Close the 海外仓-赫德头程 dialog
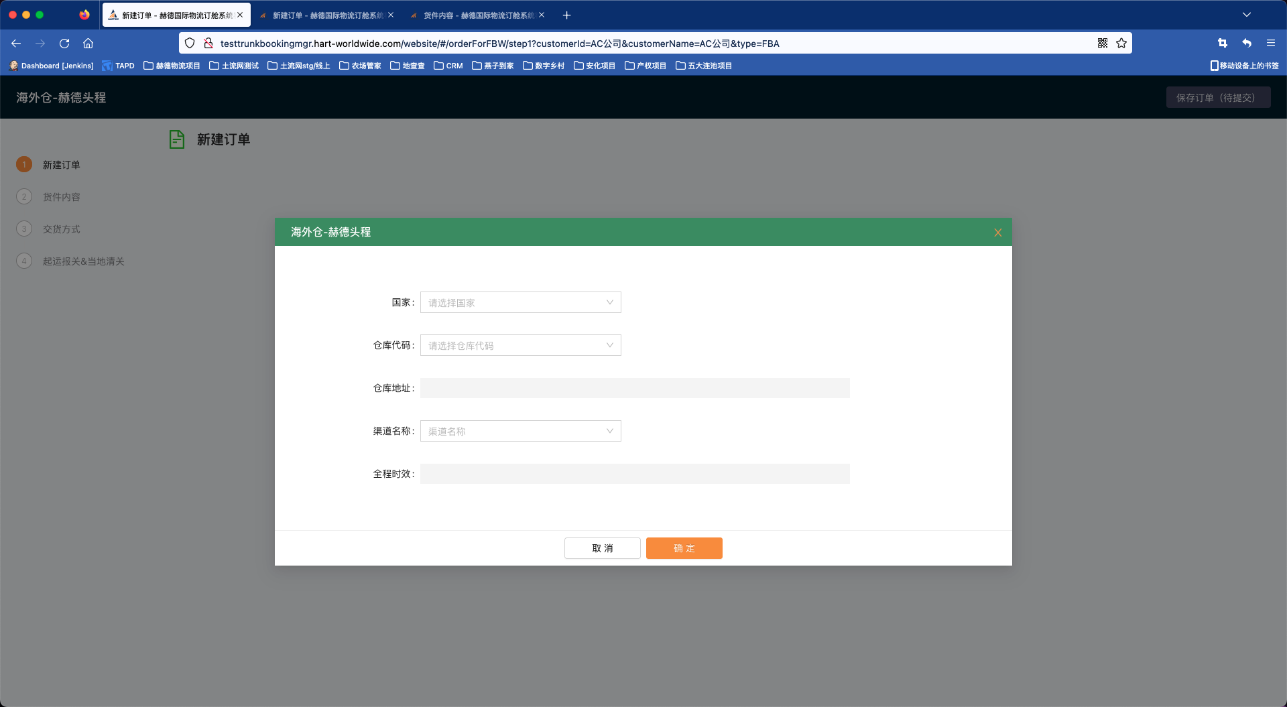 (997, 233)
